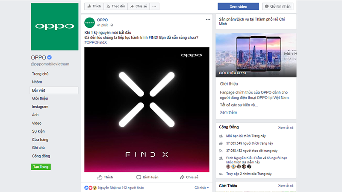
Task: Click the Thích button under the post
Action: pos(105,177)
